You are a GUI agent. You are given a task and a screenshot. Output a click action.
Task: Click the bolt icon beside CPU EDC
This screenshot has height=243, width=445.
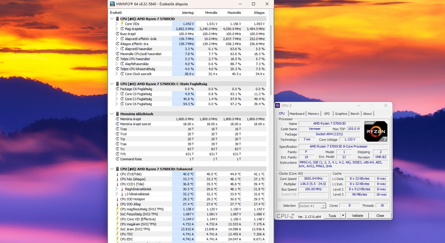coord(117,239)
